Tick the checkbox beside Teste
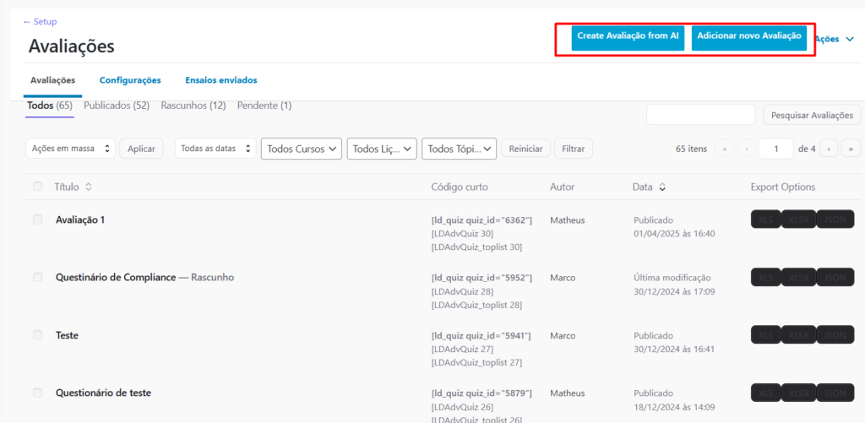Screen dimensions: 865x423 click(x=37, y=335)
